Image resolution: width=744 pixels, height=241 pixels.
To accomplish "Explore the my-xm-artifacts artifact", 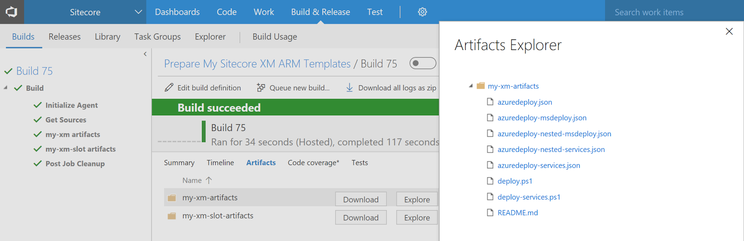I will 417,199.
